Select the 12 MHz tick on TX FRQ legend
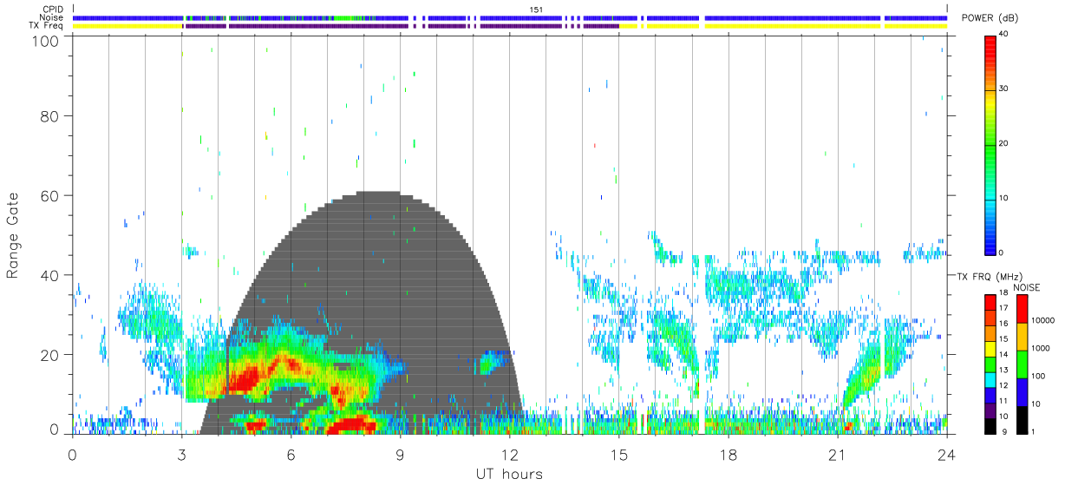Image resolution: width=1065 pixels, height=492 pixels. (1004, 385)
